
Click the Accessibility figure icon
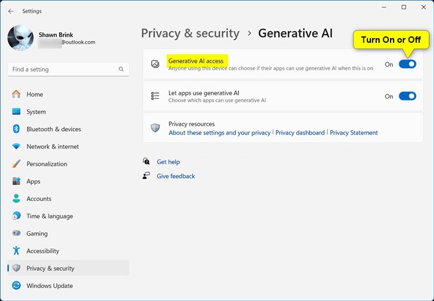pos(16,251)
